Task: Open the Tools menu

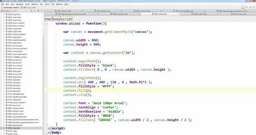Action: [x=47, y=4]
